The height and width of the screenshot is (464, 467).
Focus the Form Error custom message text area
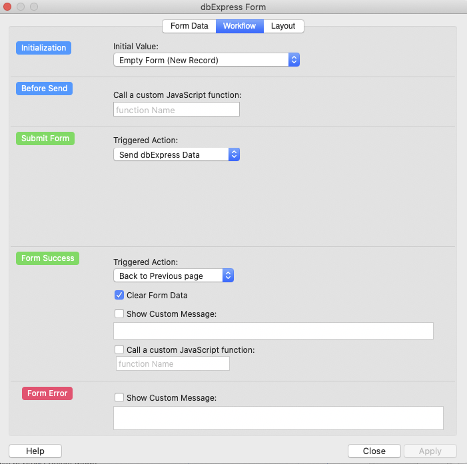pos(278,417)
